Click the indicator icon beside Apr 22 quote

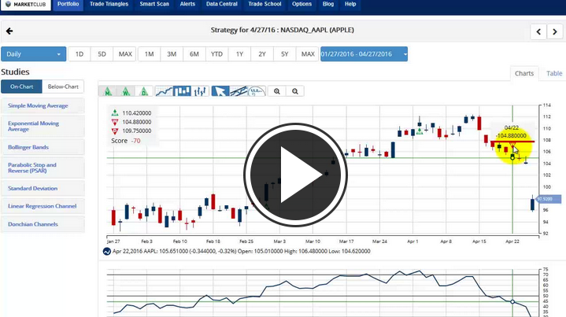(x=106, y=252)
